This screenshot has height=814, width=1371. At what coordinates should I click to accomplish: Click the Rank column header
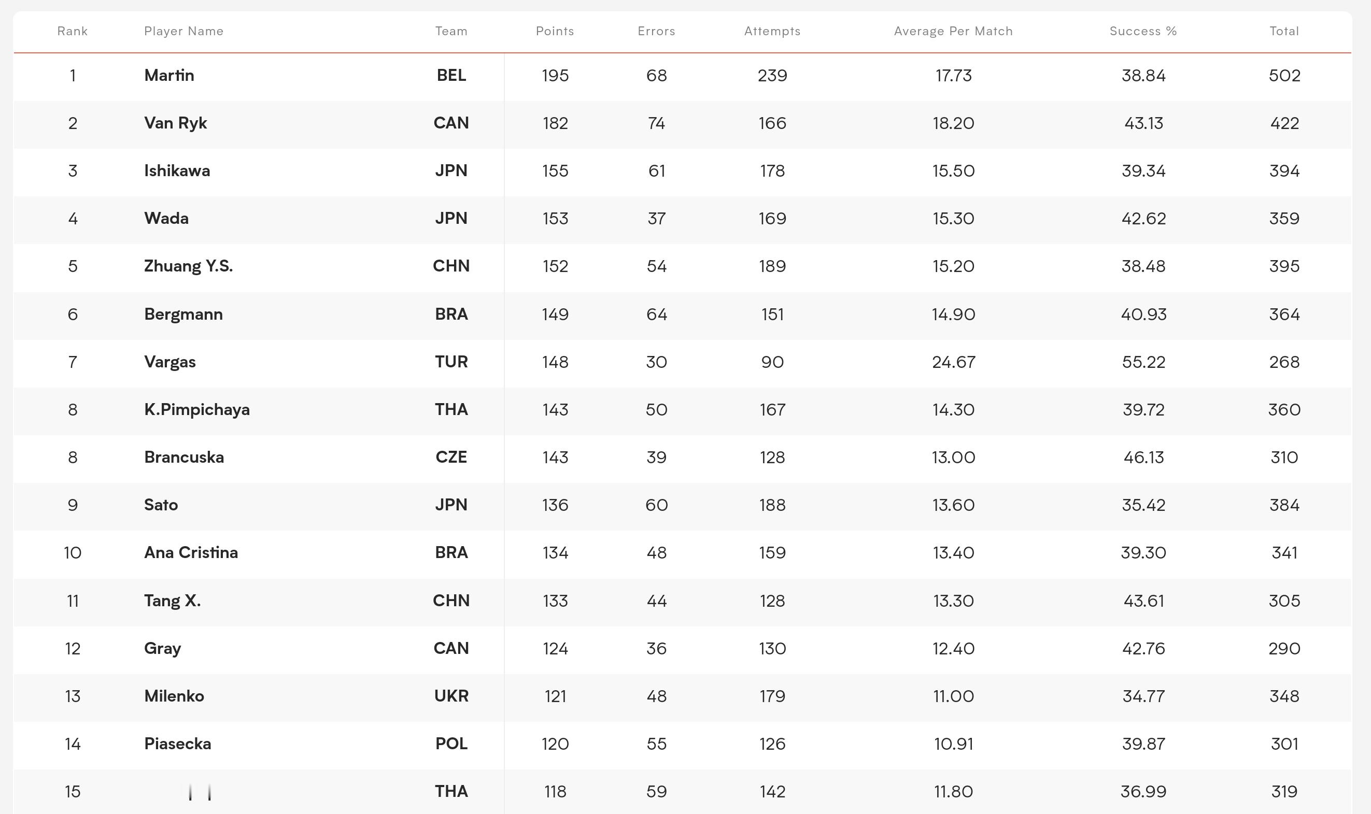coord(73,31)
